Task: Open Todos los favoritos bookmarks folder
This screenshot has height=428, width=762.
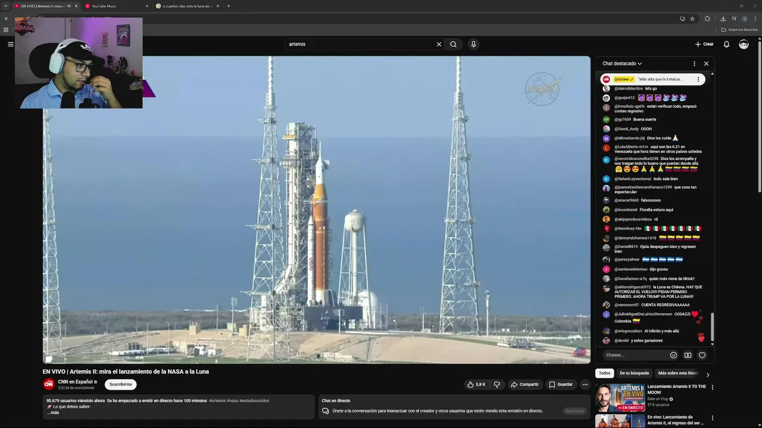Action: pyautogui.click(x=739, y=30)
